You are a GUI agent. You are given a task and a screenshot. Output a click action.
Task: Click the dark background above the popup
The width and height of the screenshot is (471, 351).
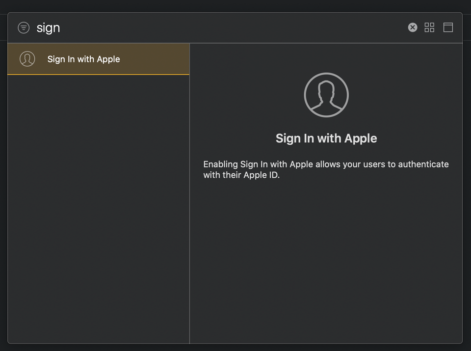coord(235,5)
